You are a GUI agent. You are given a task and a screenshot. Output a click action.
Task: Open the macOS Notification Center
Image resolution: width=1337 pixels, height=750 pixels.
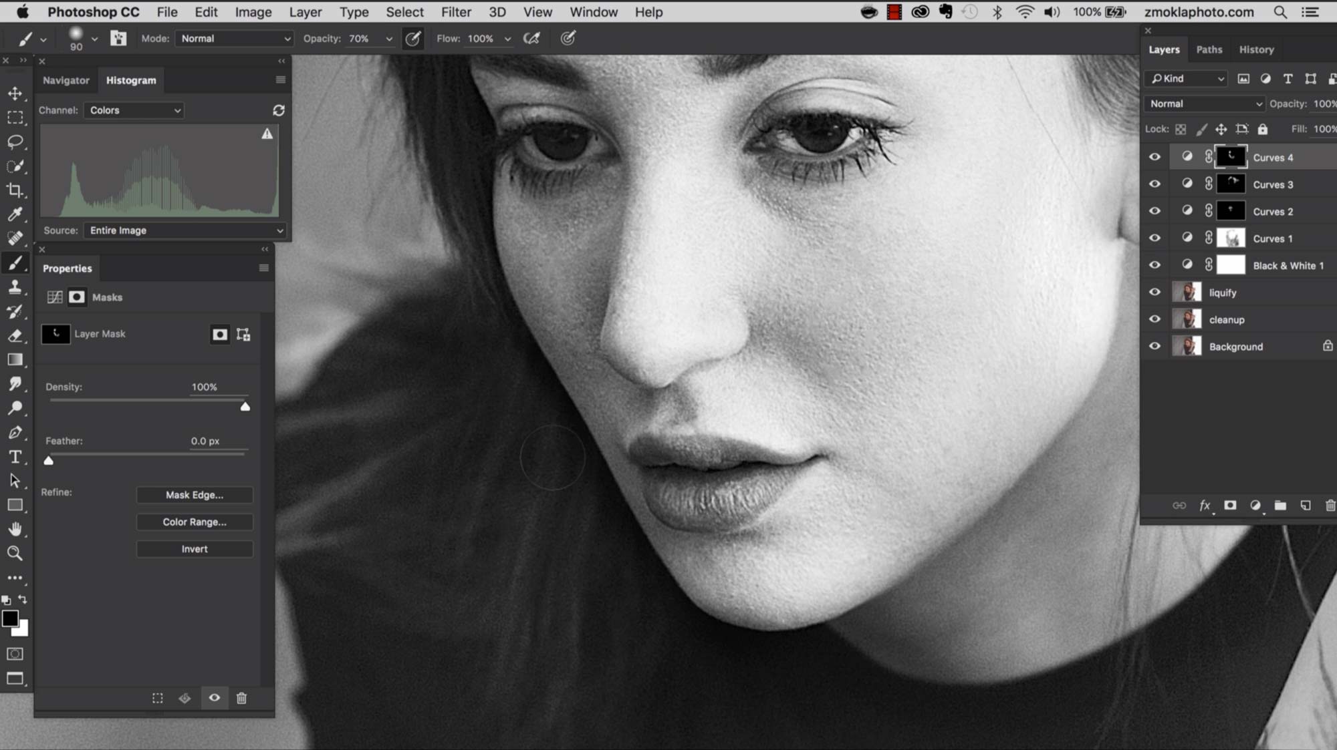(x=1310, y=12)
